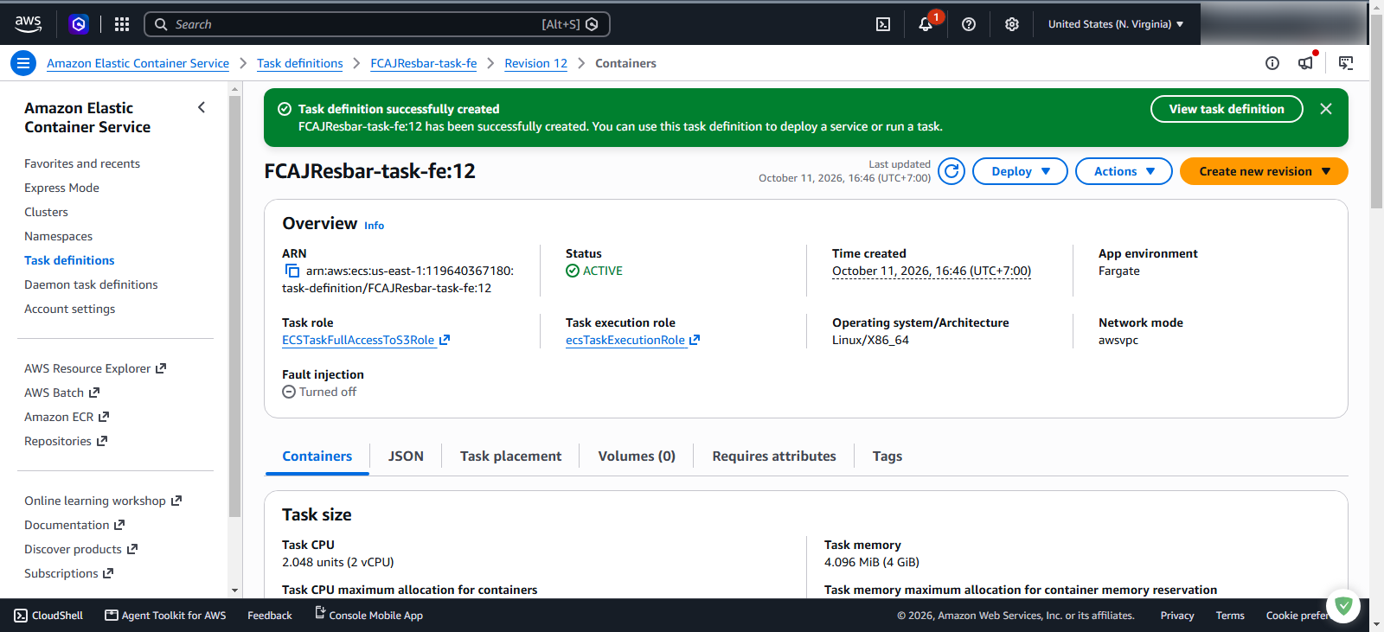1384x632 pixels.
Task: Open AWS Resource Explorer external link
Action: [95, 368]
